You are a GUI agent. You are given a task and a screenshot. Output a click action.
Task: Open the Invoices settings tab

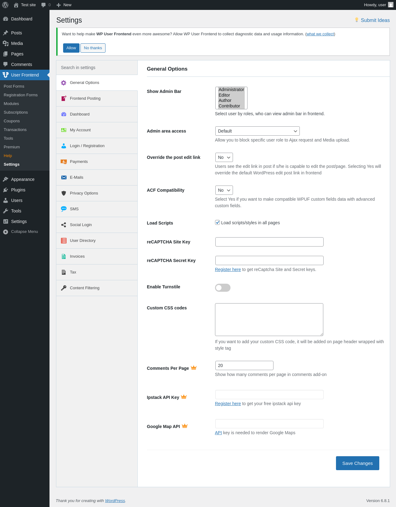click(97, 256)
